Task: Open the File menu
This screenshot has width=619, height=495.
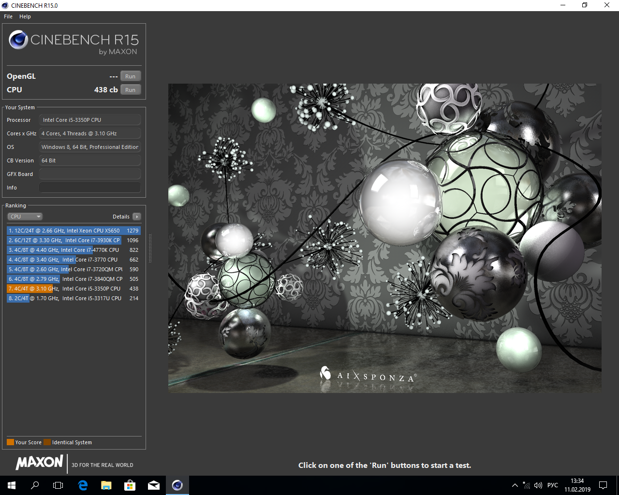Action: point(8,16)
